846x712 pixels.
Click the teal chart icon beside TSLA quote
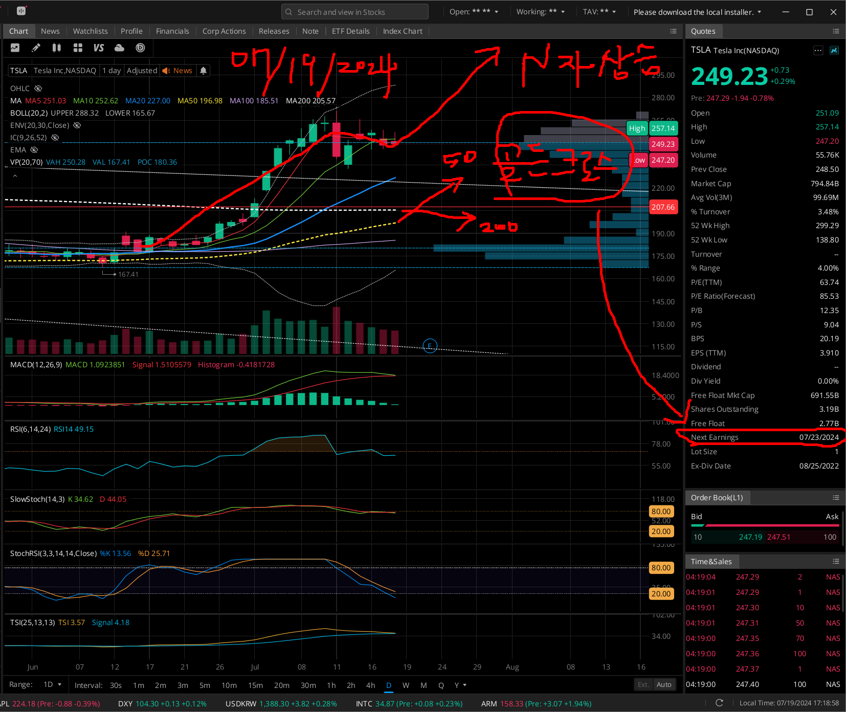click(834, 50)
